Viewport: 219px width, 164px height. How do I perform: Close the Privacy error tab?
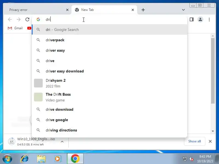click(x=67, y=10)
